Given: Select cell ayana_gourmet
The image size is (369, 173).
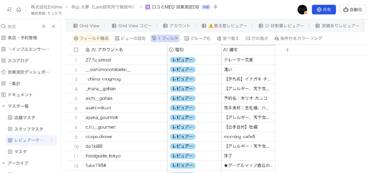Looking at the screenshot, I should [x=125, y=117].
